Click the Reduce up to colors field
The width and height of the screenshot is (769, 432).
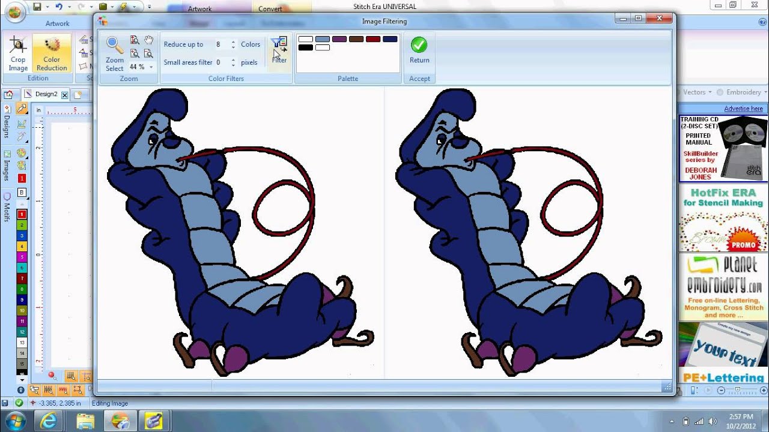pos(221,44)
